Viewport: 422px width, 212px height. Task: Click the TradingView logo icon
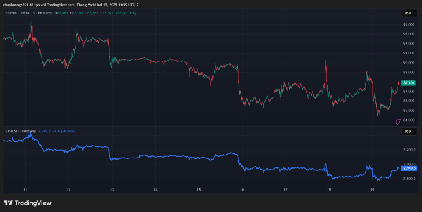[x=8, y=203]
